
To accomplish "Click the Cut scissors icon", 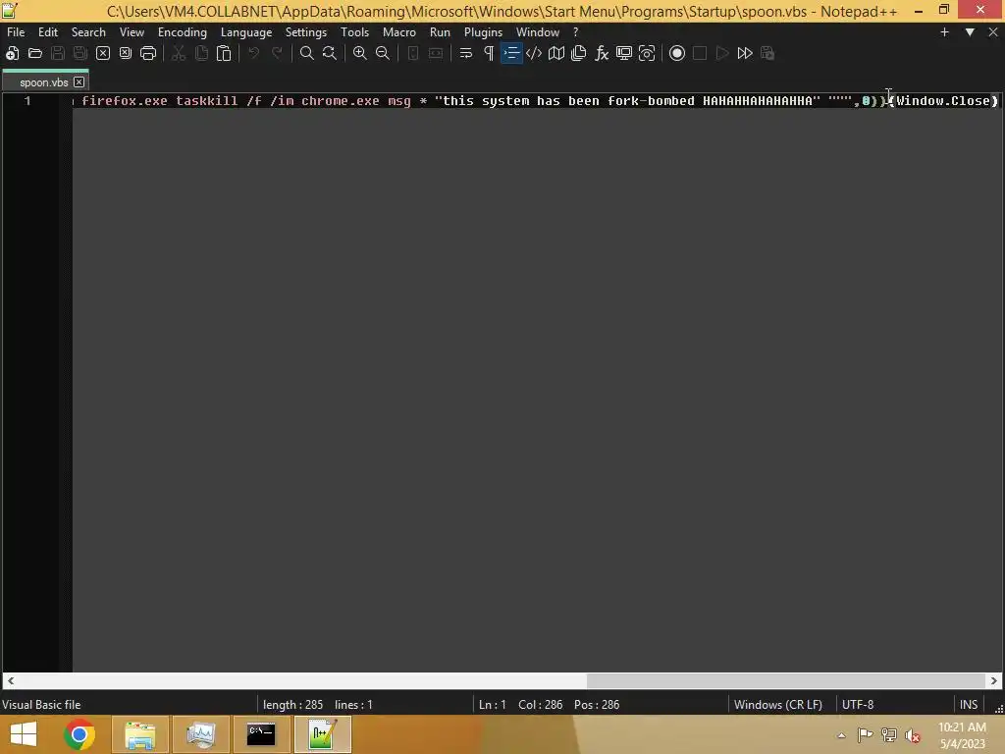I will (x=179, y=53).
